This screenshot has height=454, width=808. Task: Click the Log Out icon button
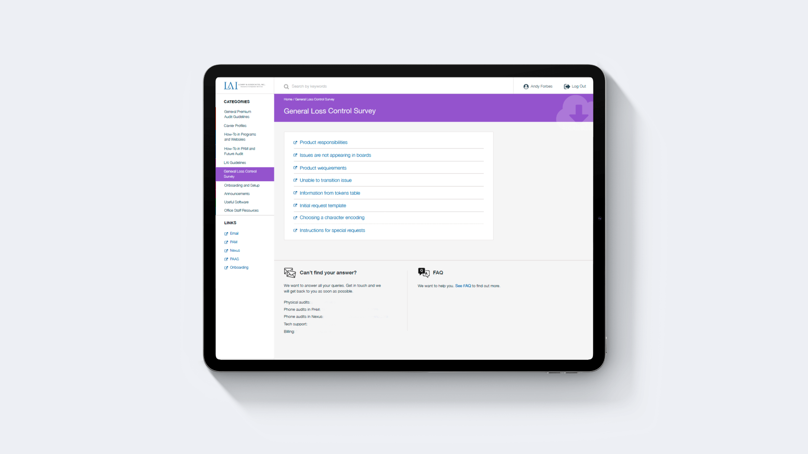[x=567, y=87]
